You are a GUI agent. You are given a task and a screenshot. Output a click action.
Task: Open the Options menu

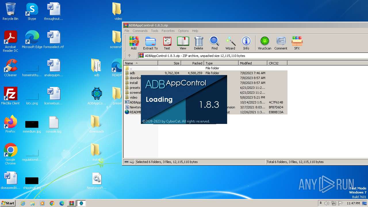183,31
